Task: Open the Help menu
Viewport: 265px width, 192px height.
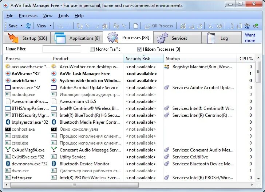Action: pos(79,16)
